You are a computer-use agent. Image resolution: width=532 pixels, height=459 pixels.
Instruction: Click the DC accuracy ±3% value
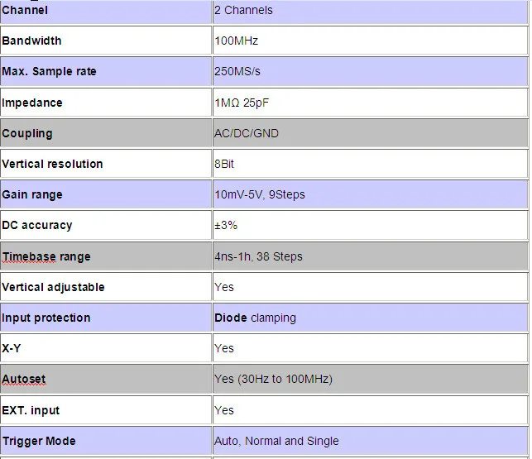(226, 225)
